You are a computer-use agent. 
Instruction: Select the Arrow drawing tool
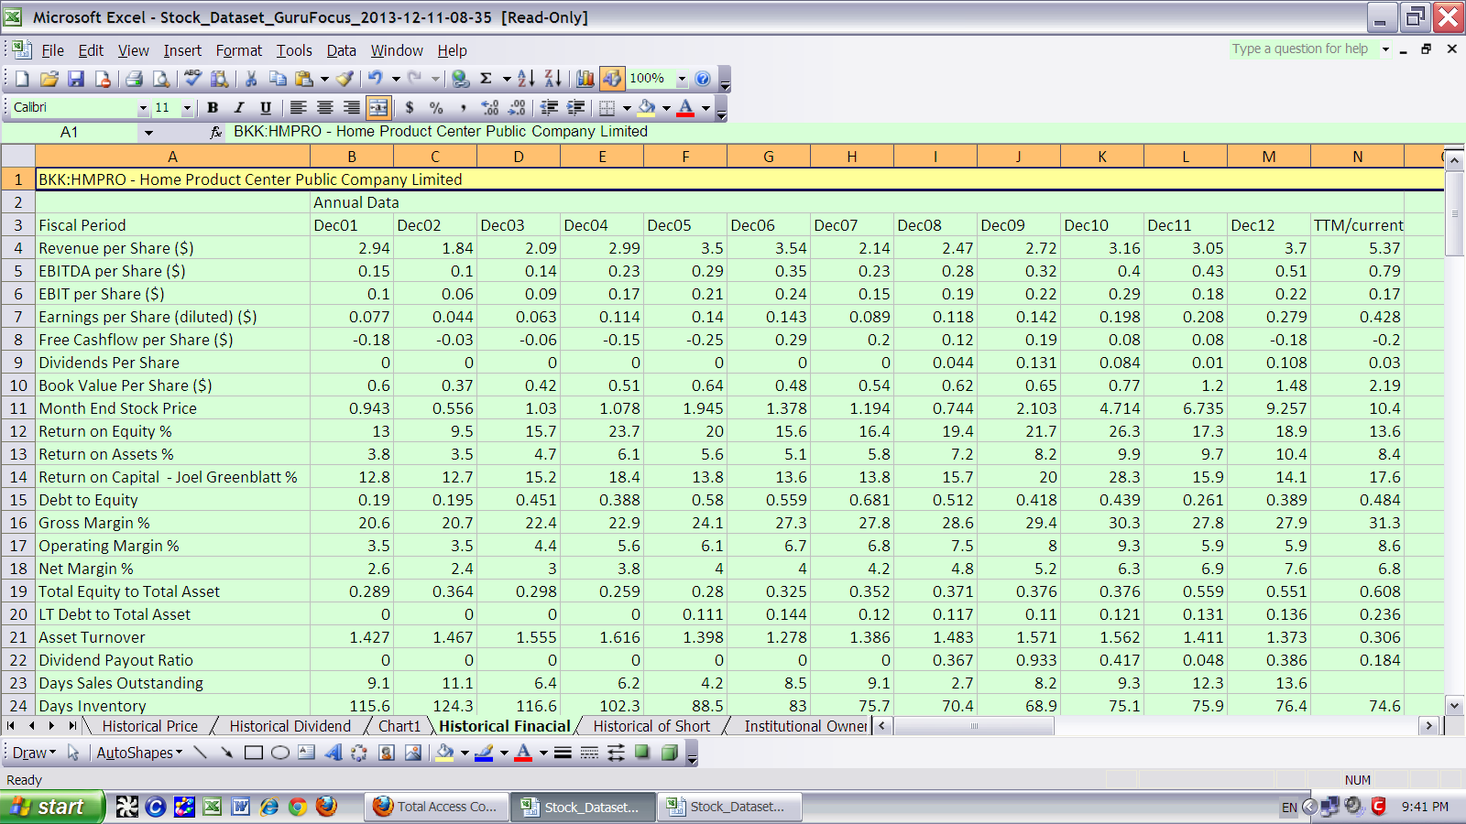tap(226, 753)
